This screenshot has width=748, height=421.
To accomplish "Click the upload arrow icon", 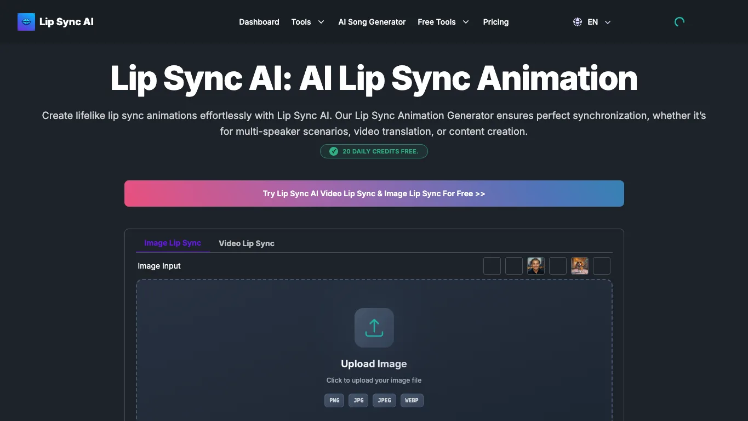I will 374,328.
